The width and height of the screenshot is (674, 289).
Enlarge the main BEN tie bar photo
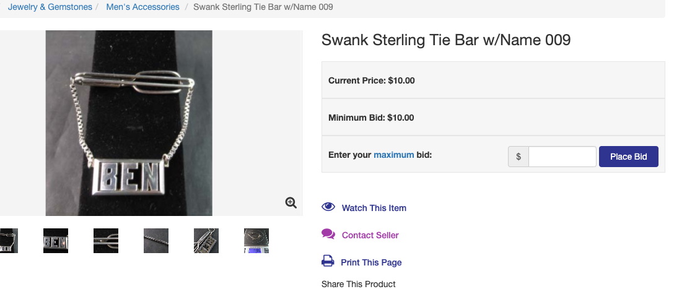point(129,123)
